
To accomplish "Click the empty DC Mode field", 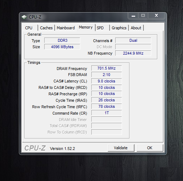I will [x=133, y=47].
